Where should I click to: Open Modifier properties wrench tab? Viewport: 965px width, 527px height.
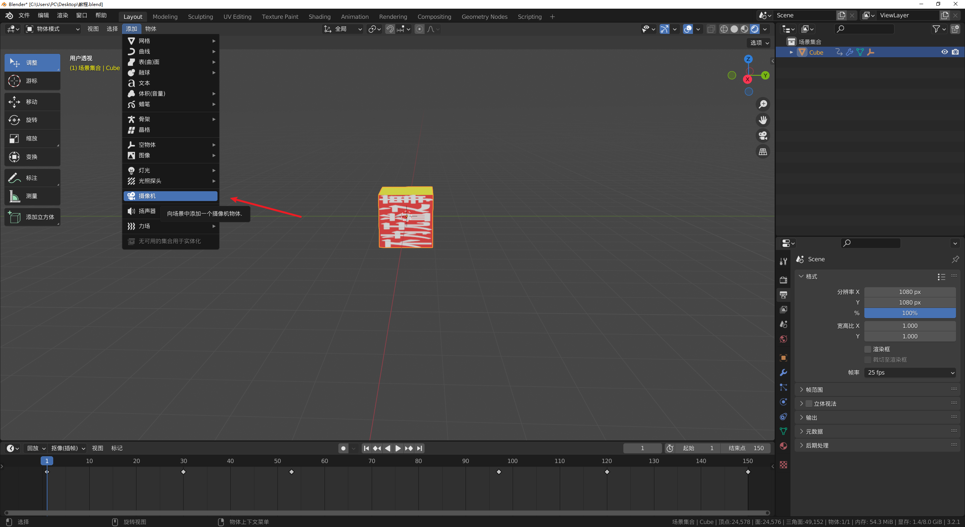[783, 372]
